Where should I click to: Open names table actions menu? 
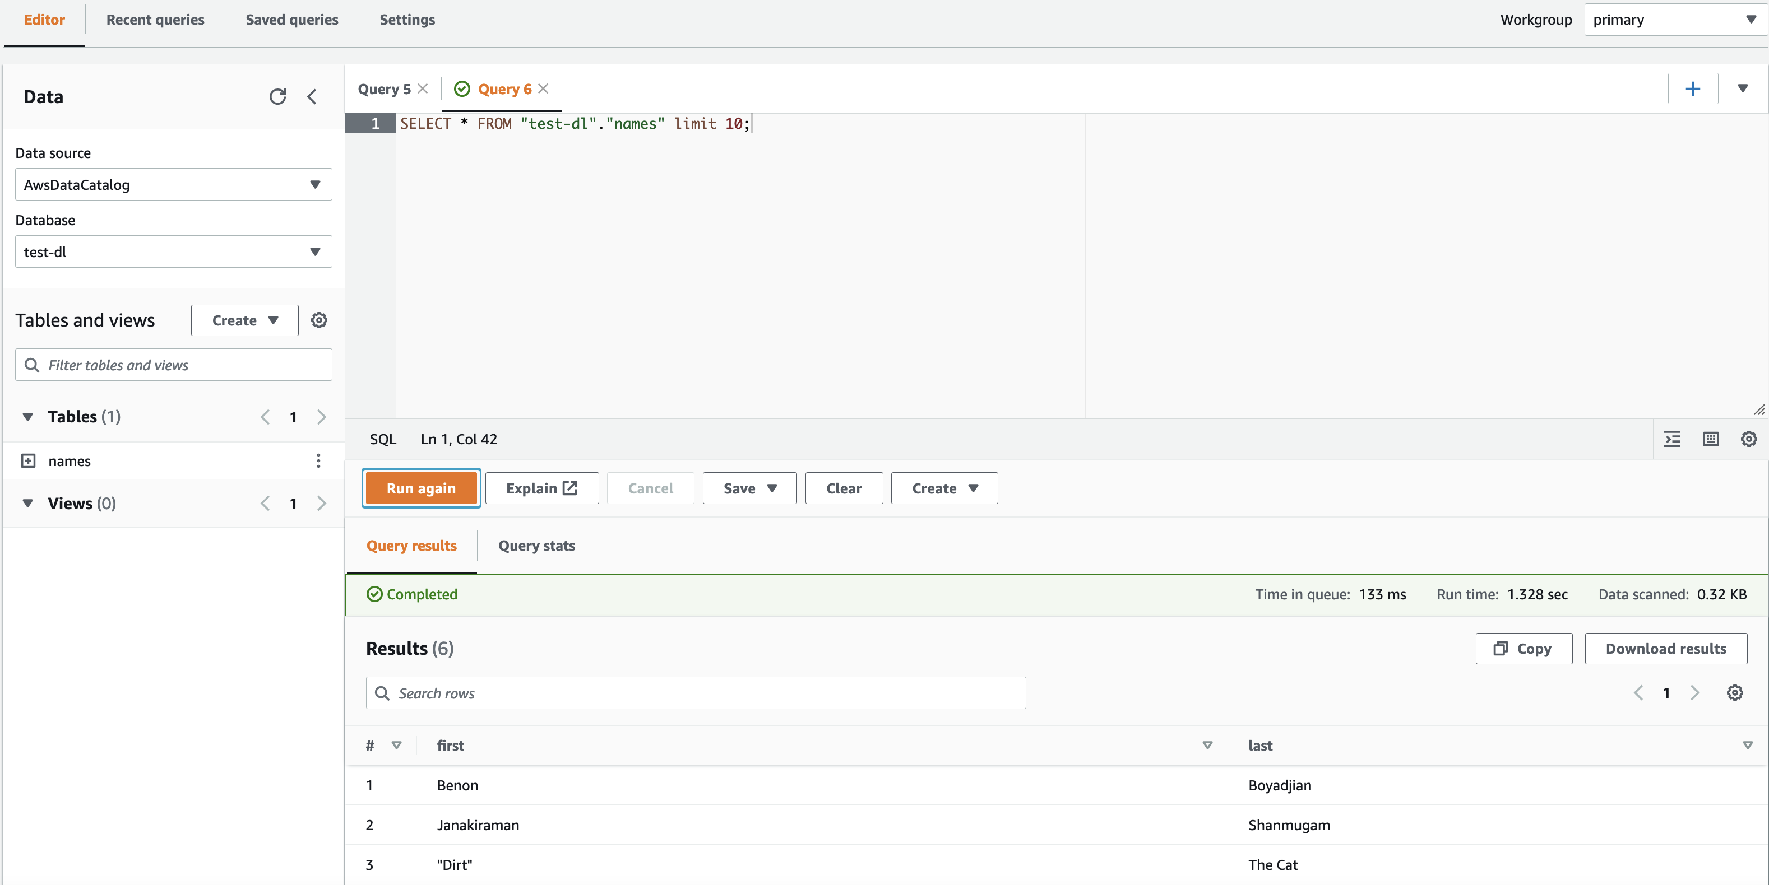pos(318,461)
